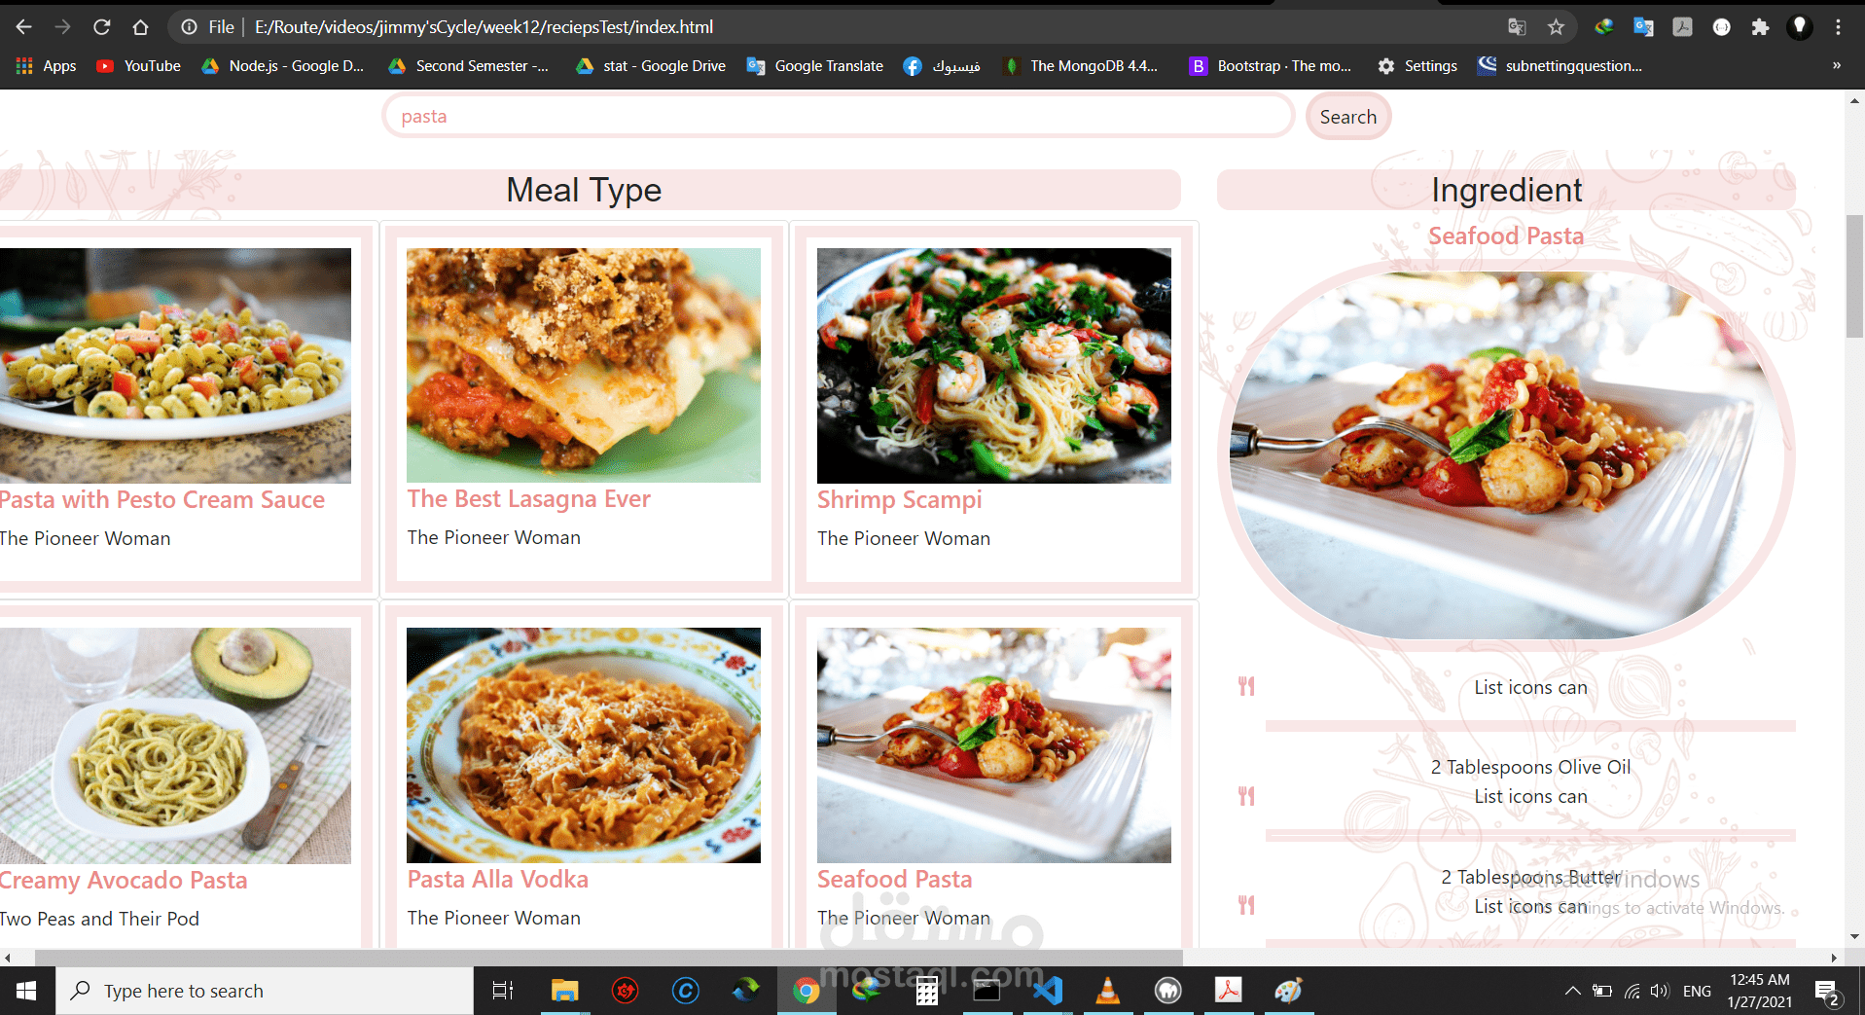1865x1015 pixels.
Task: Expand hidden icons in the system tray
Action: tap(1571, 990)
